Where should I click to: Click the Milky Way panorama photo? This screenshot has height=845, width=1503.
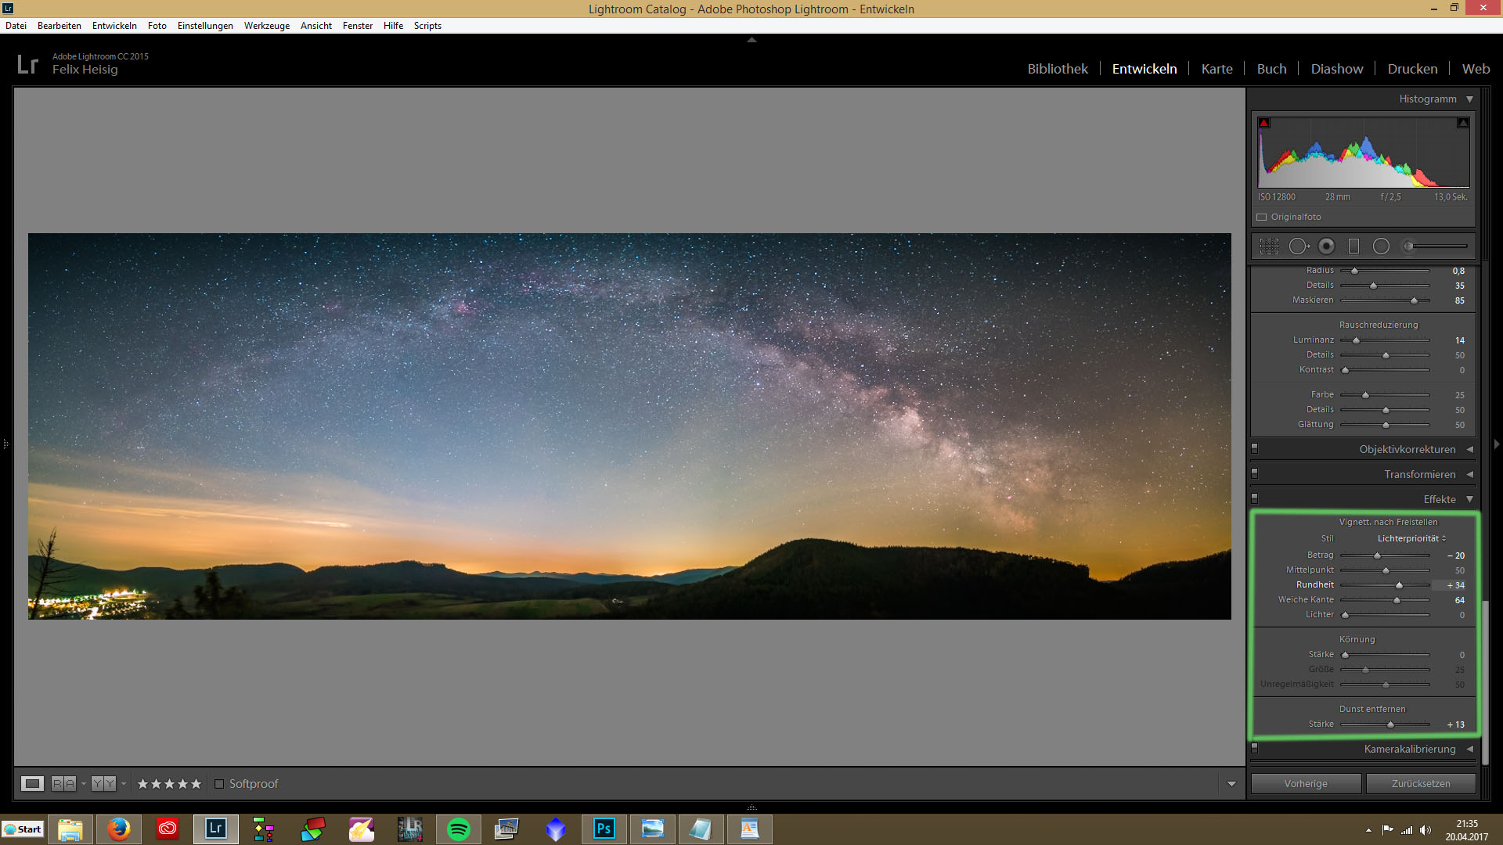[629, 426]
